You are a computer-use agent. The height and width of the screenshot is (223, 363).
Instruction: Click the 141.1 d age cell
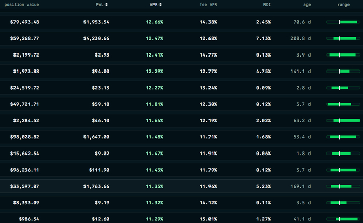[301, 71]
